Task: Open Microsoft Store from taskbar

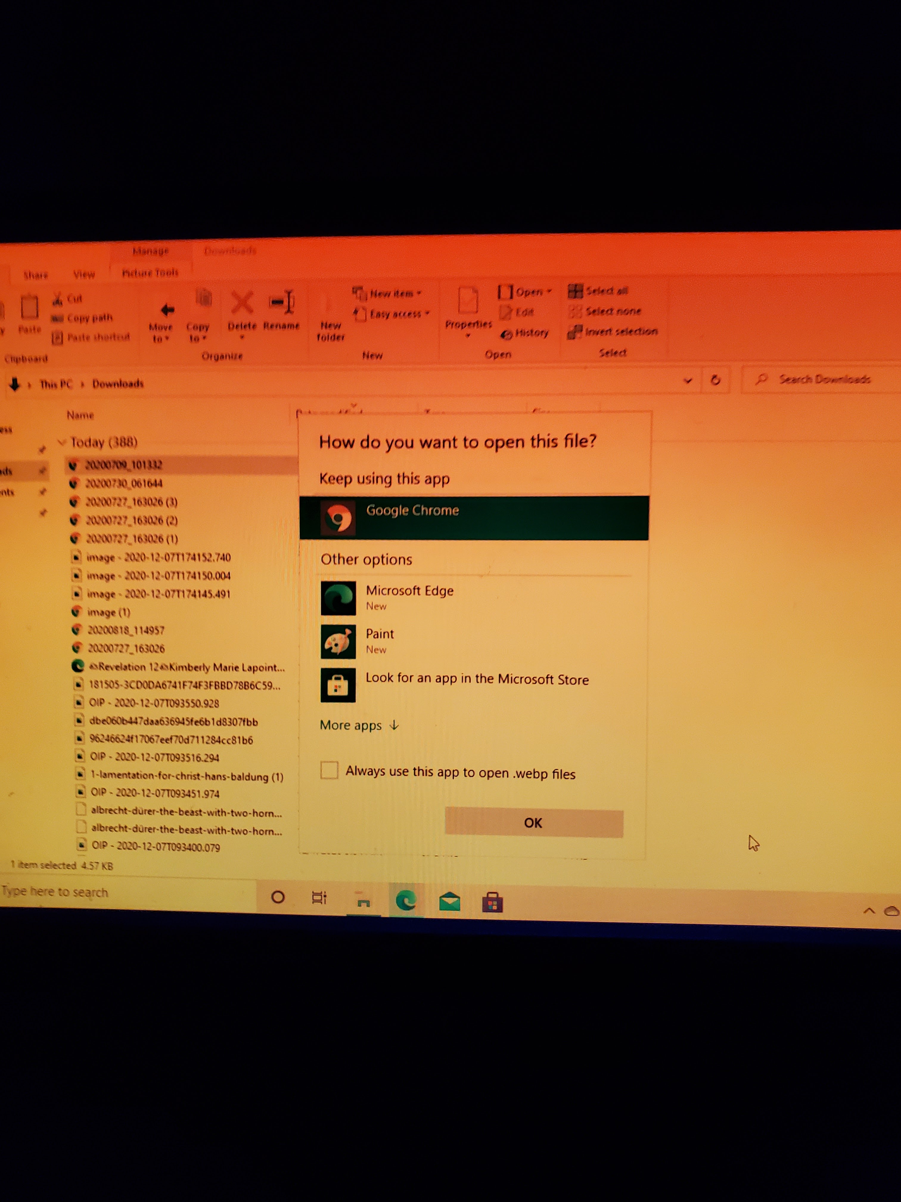Action: [492, 903]
